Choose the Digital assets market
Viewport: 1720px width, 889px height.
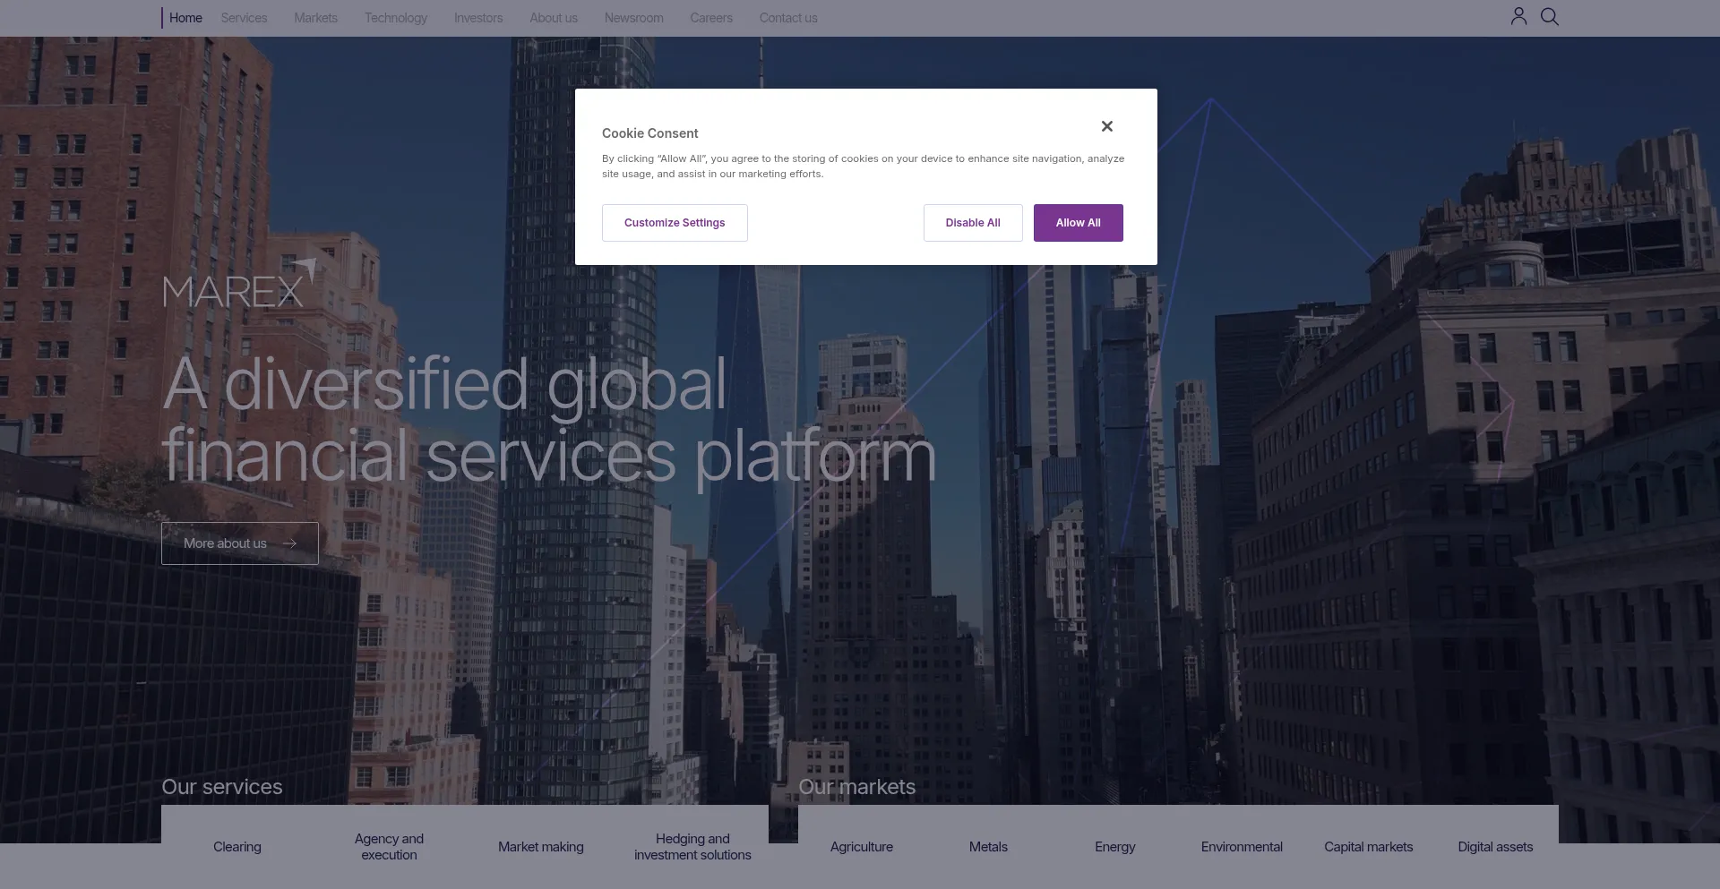[x=1495, y=847]
